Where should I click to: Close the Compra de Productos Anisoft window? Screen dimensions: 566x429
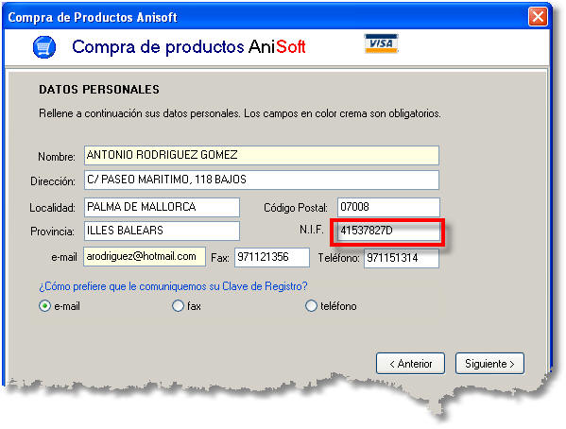(x=538, y=17)
